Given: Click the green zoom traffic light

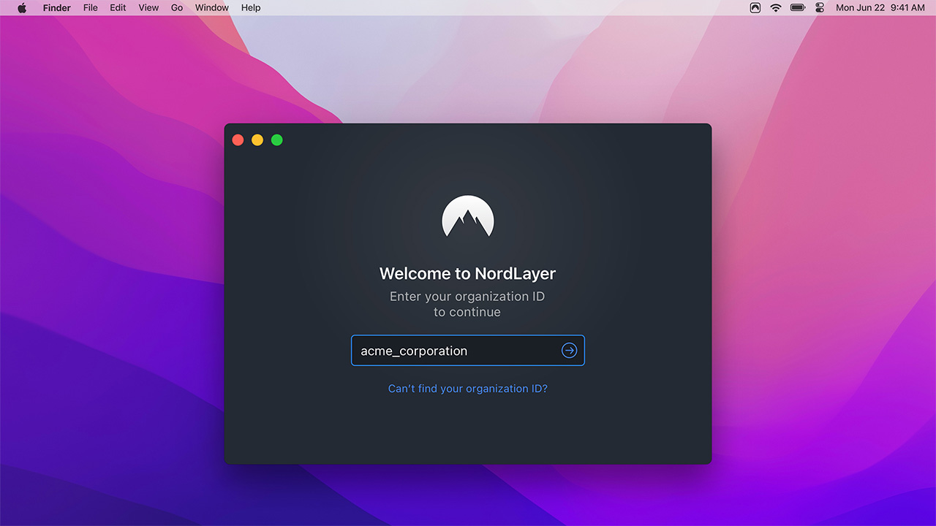Looking at the screenshot, I should pos(276,140).
